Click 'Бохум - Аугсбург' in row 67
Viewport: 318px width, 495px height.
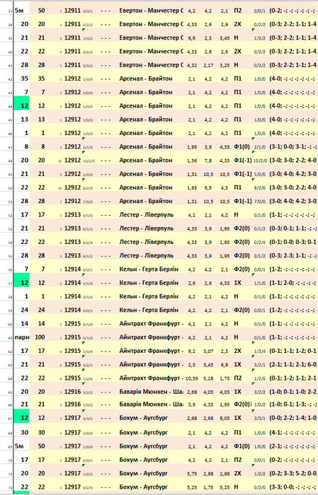click(x=144, y=418)
